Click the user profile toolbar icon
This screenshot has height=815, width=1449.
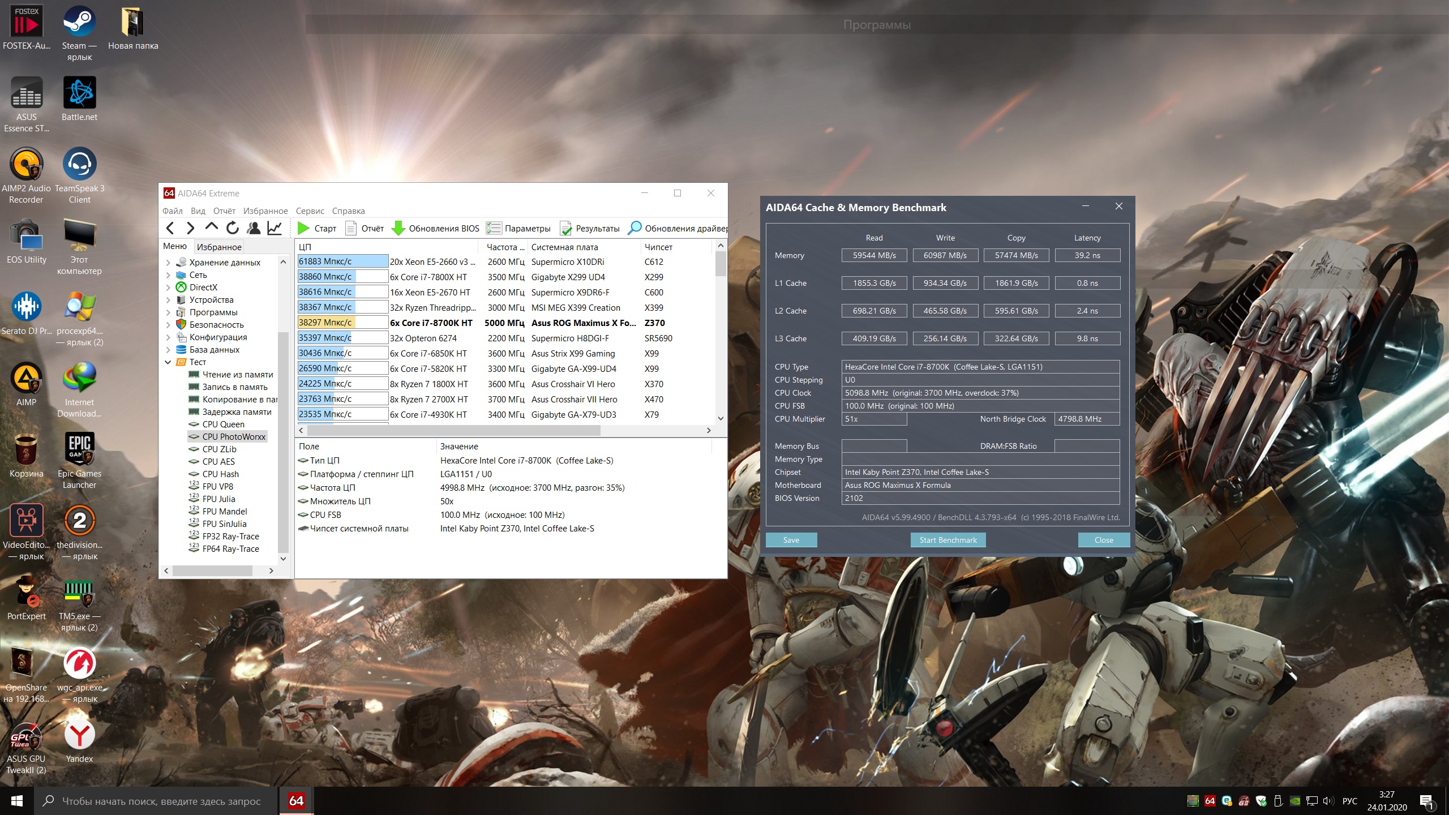coord(254,228)
